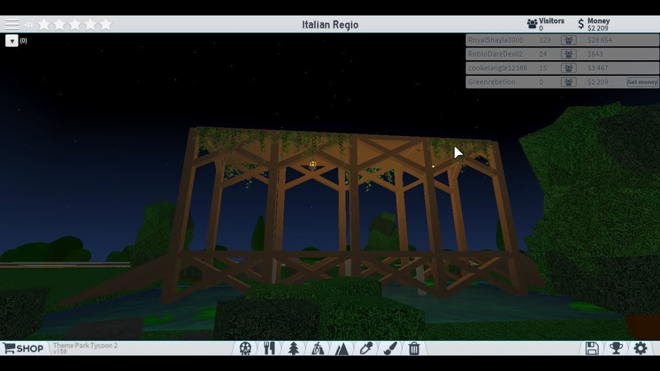Click the fifth park rating star
This screenshot has width=660, height=371.
pyautogui.click(x=106, y=24)
